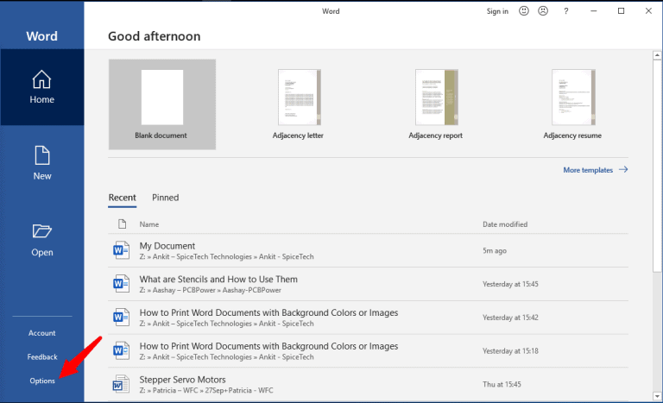Image resolution: width=663 pixels, height=403 pixels.
Task: Click Word icon beside Stepper Servo Motors
Action: (121, 384)
